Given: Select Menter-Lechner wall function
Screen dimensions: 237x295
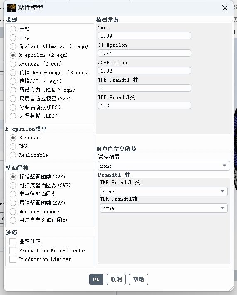Looking at the screenshot, I should (x=13, y=212).
